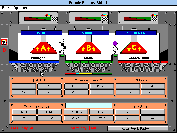Click the '1, 3, 5, 7, ?' question

pos(37,81)
